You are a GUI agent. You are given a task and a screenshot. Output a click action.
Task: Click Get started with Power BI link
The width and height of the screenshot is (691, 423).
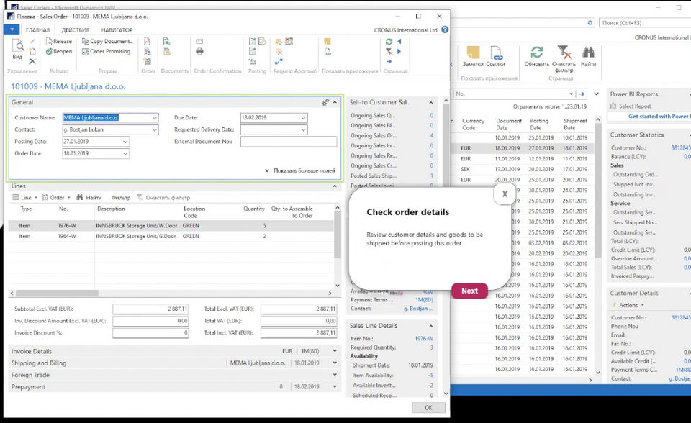pos(659,117)
